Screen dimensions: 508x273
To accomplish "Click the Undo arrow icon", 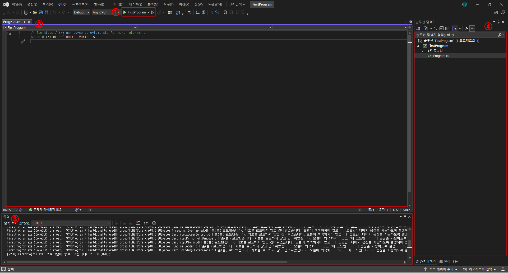I will coord(54,12).
